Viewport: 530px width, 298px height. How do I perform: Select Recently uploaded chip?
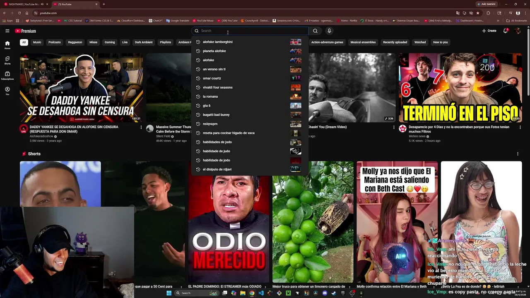pos(395,42)
